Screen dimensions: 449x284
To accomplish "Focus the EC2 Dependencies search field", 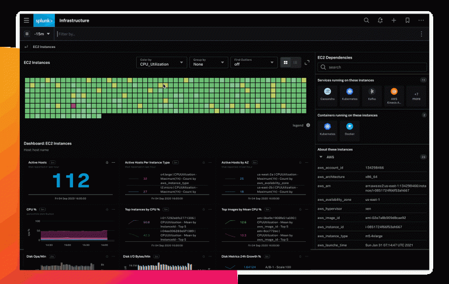I will point(372,67).
